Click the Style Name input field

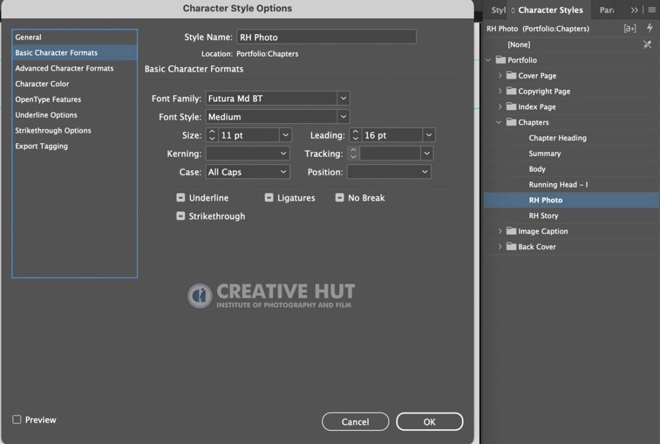[326, 37]
